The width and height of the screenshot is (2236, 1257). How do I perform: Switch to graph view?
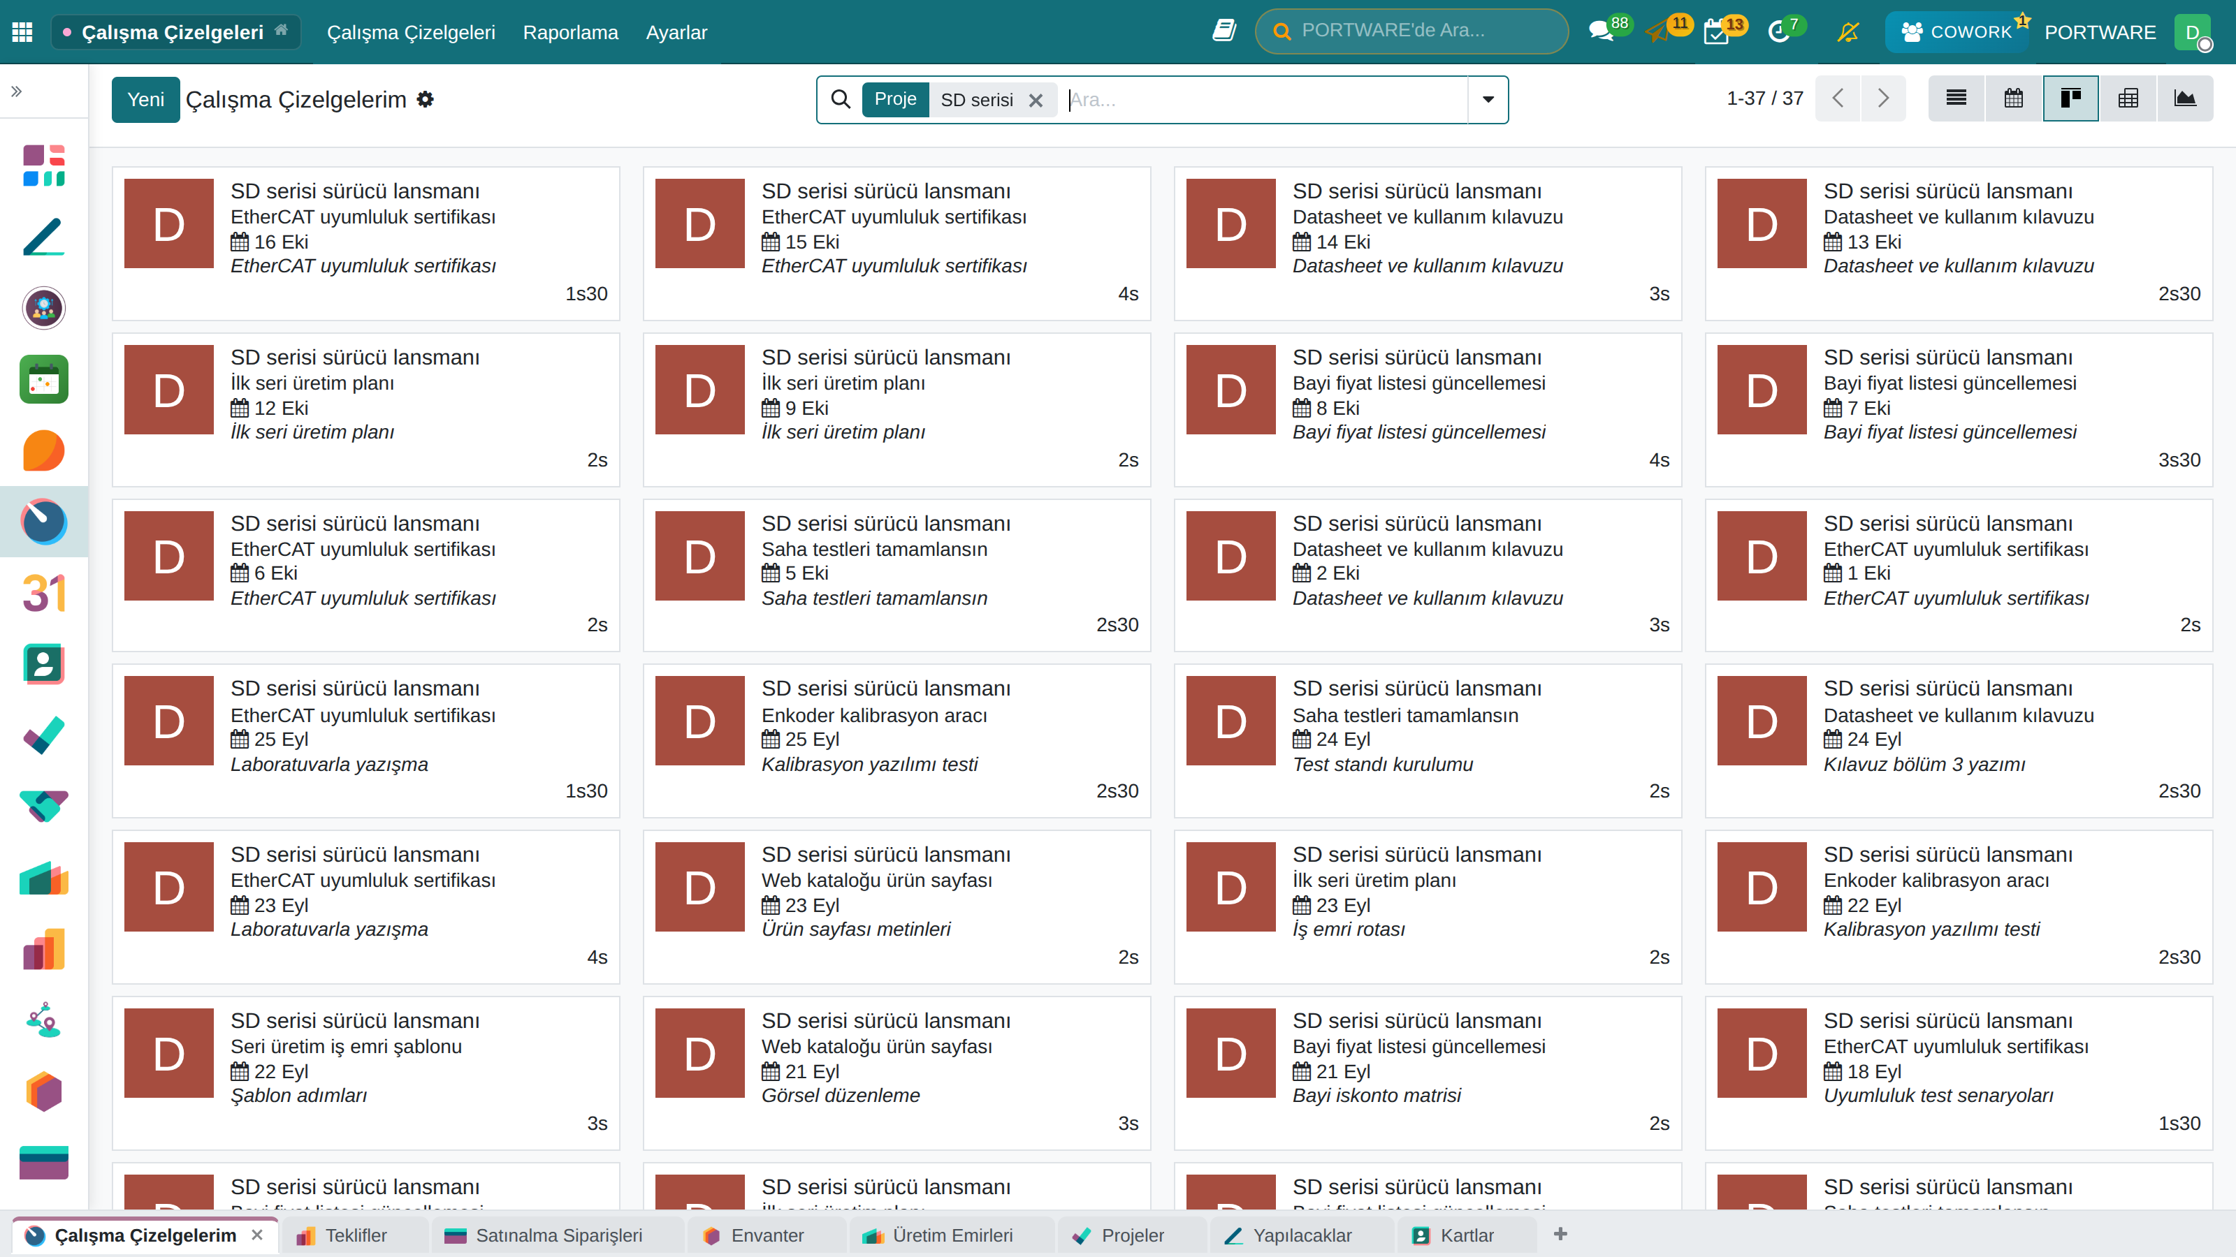[2185, 98]
